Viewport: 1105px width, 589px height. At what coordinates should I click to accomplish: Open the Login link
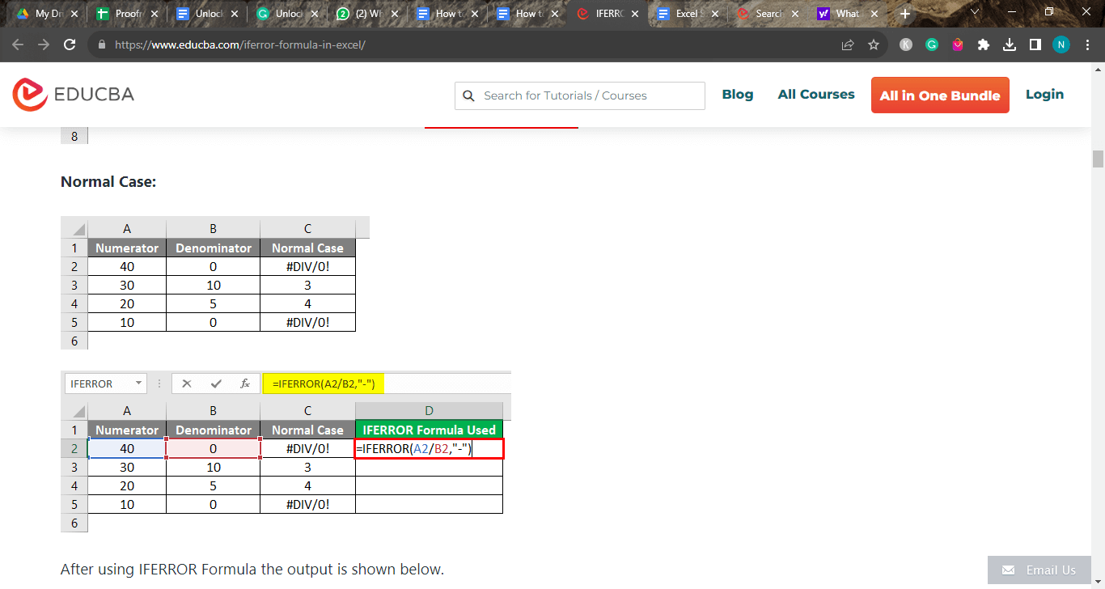pos(1044,95)
